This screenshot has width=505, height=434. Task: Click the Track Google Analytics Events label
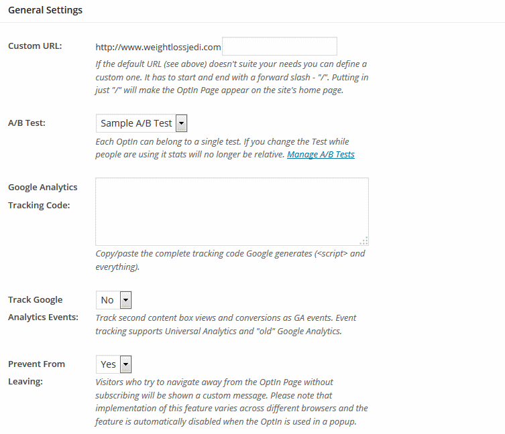click(43, 308)
